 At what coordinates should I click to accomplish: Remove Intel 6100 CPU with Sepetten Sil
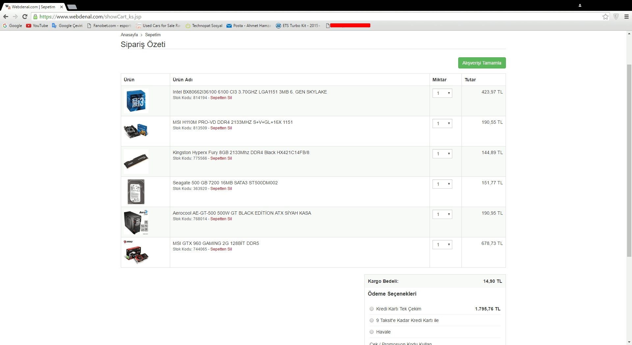click(x=221, y=98)
